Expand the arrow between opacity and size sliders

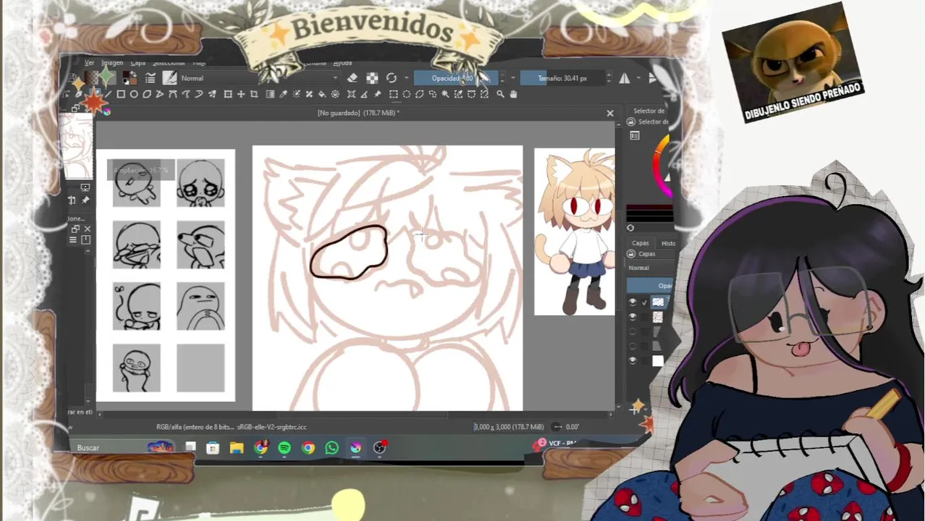[513, 78]
